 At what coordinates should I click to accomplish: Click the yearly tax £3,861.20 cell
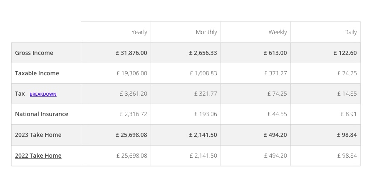tap(134, 94)
